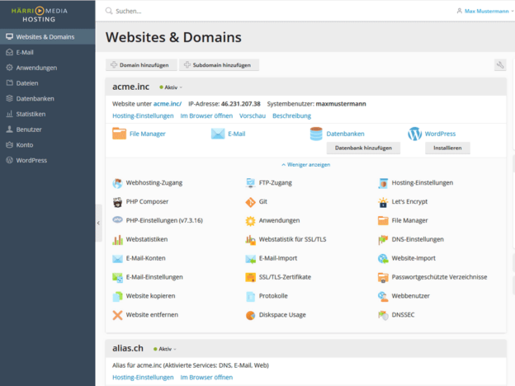Click the Datenbanken database icon

coord(316,134)
